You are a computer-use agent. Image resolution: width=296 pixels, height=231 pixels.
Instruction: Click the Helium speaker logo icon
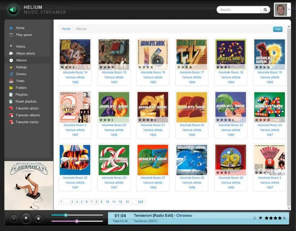pyautogui.click(x=13, y=10)
